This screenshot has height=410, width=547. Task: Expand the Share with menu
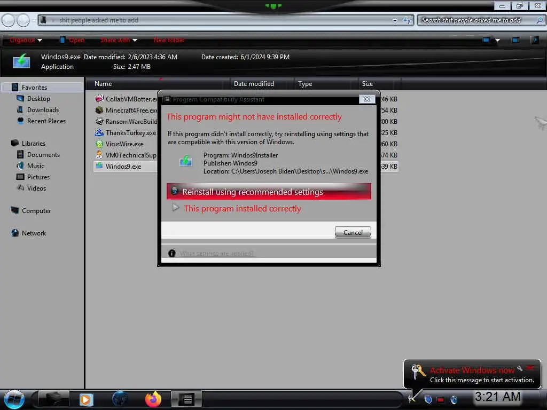pyautogui.click(x=119, y=40)
